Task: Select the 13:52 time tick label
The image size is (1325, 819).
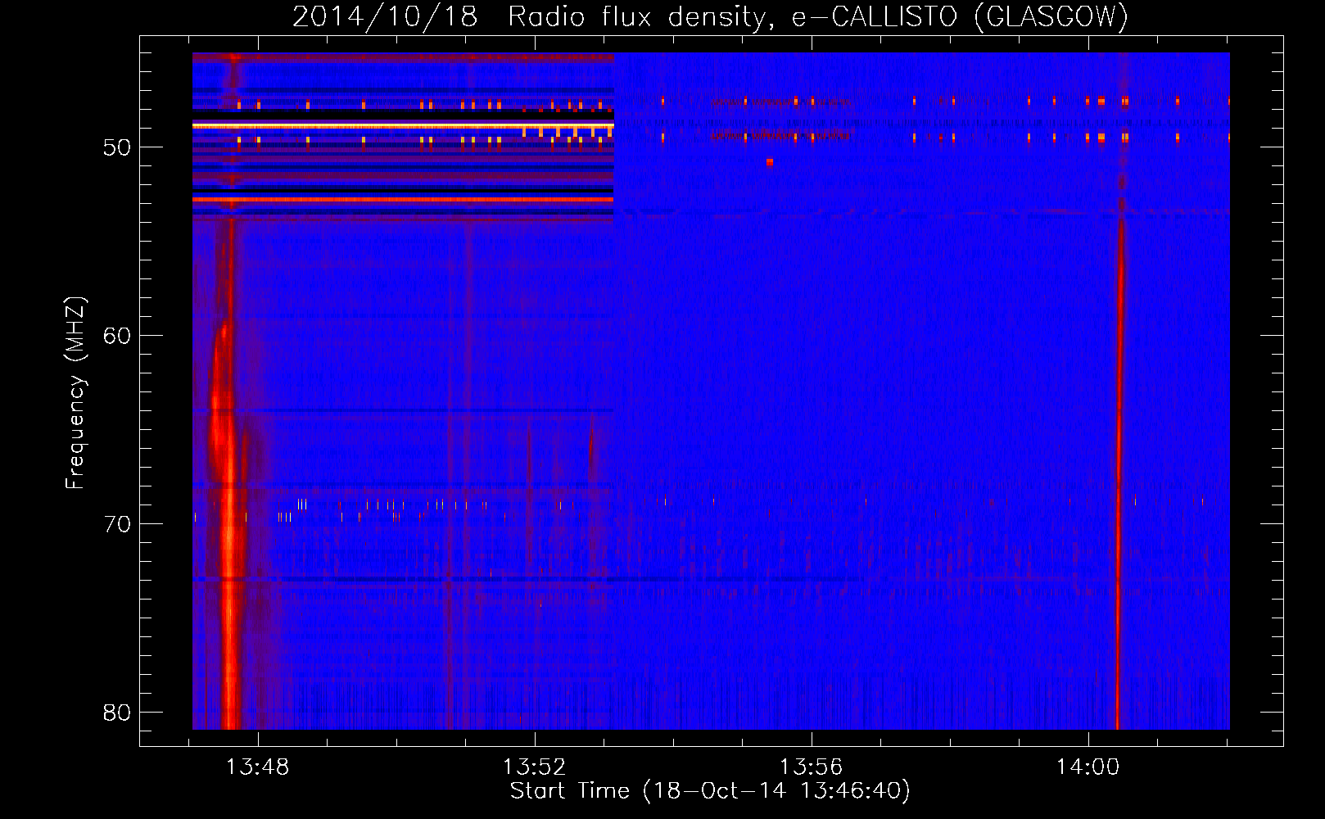Action: coord(535,767)
